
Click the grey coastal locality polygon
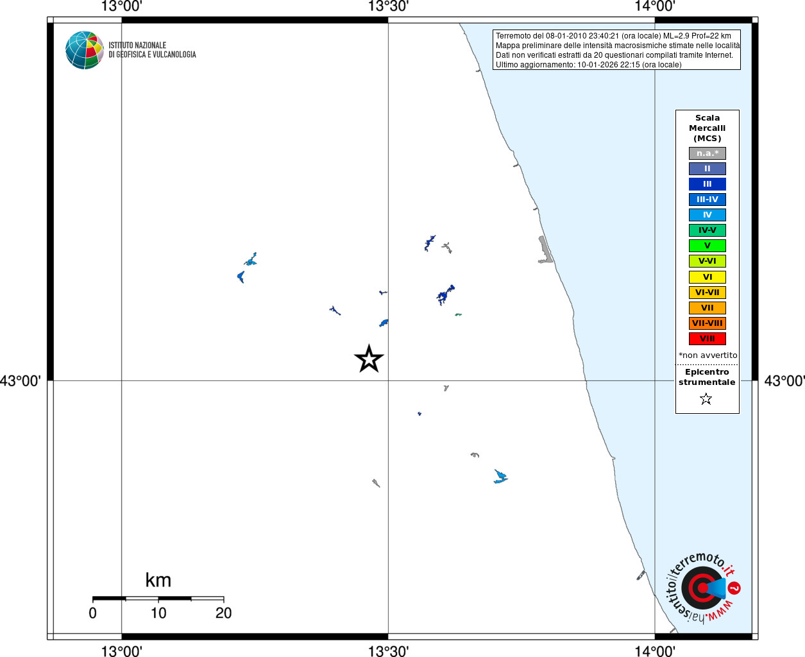click(545, 250)
